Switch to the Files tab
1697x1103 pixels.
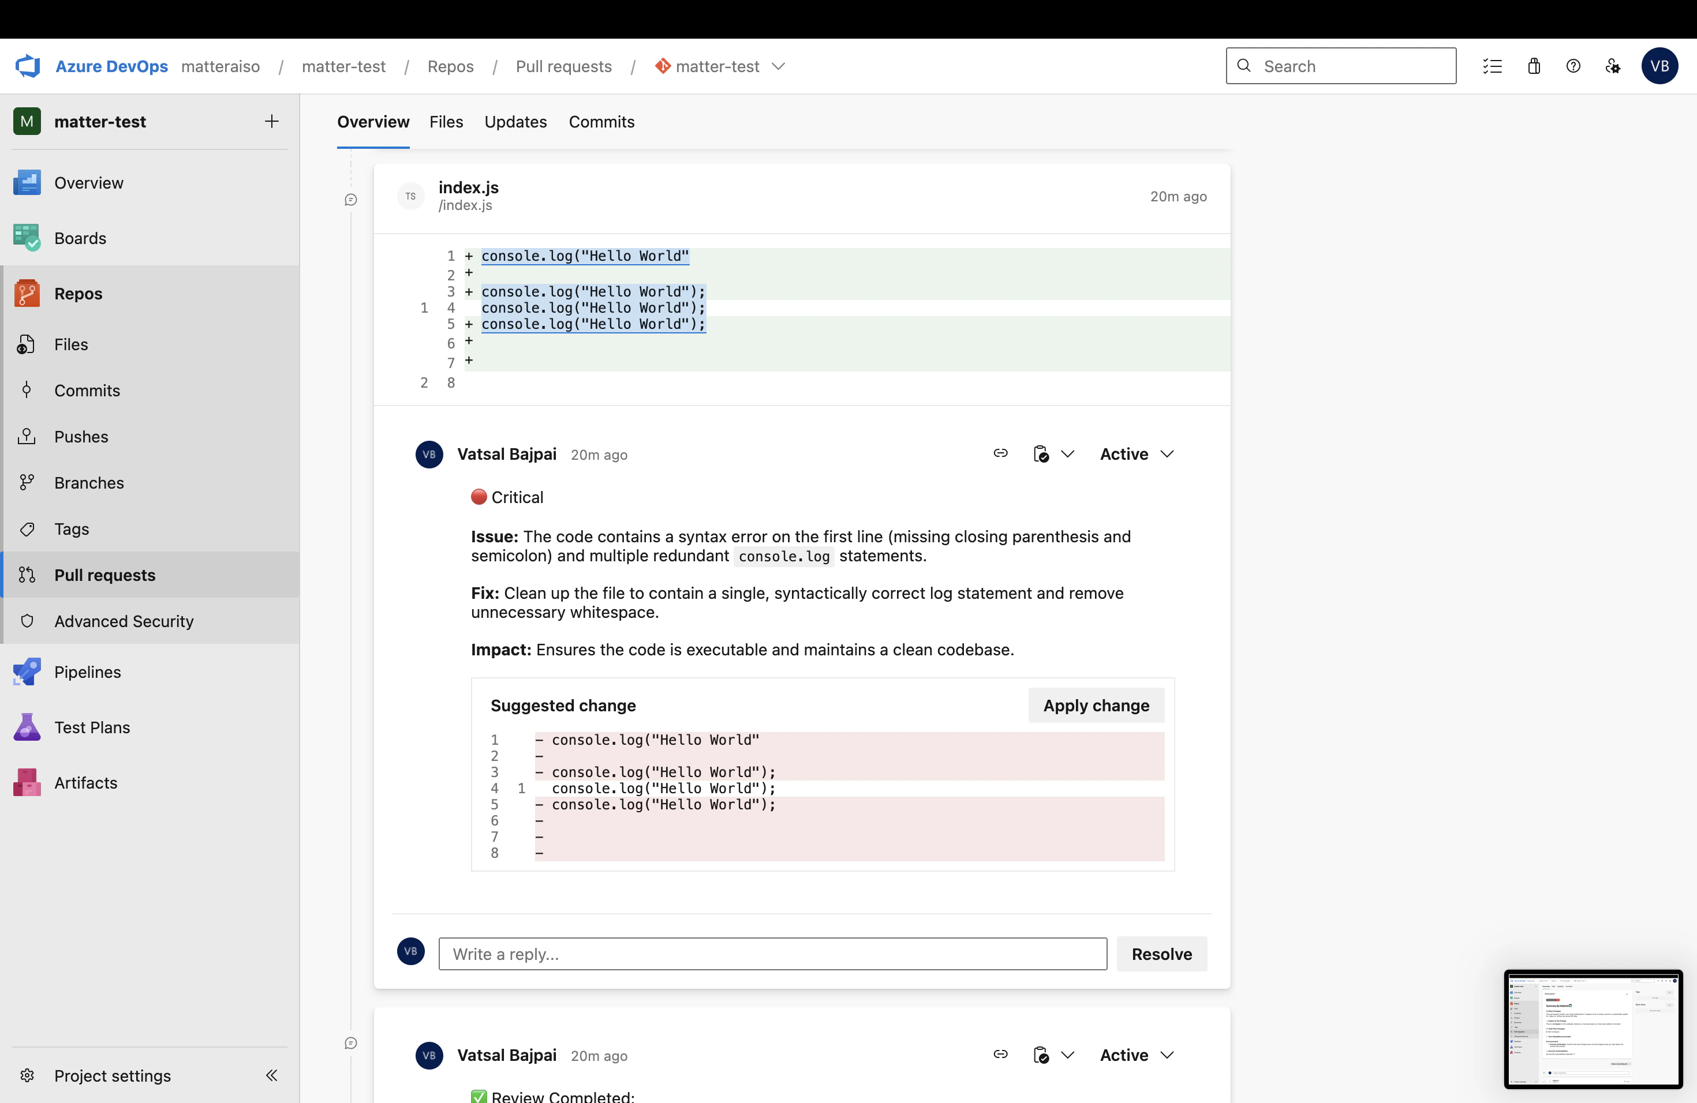(x=446, y=122)
